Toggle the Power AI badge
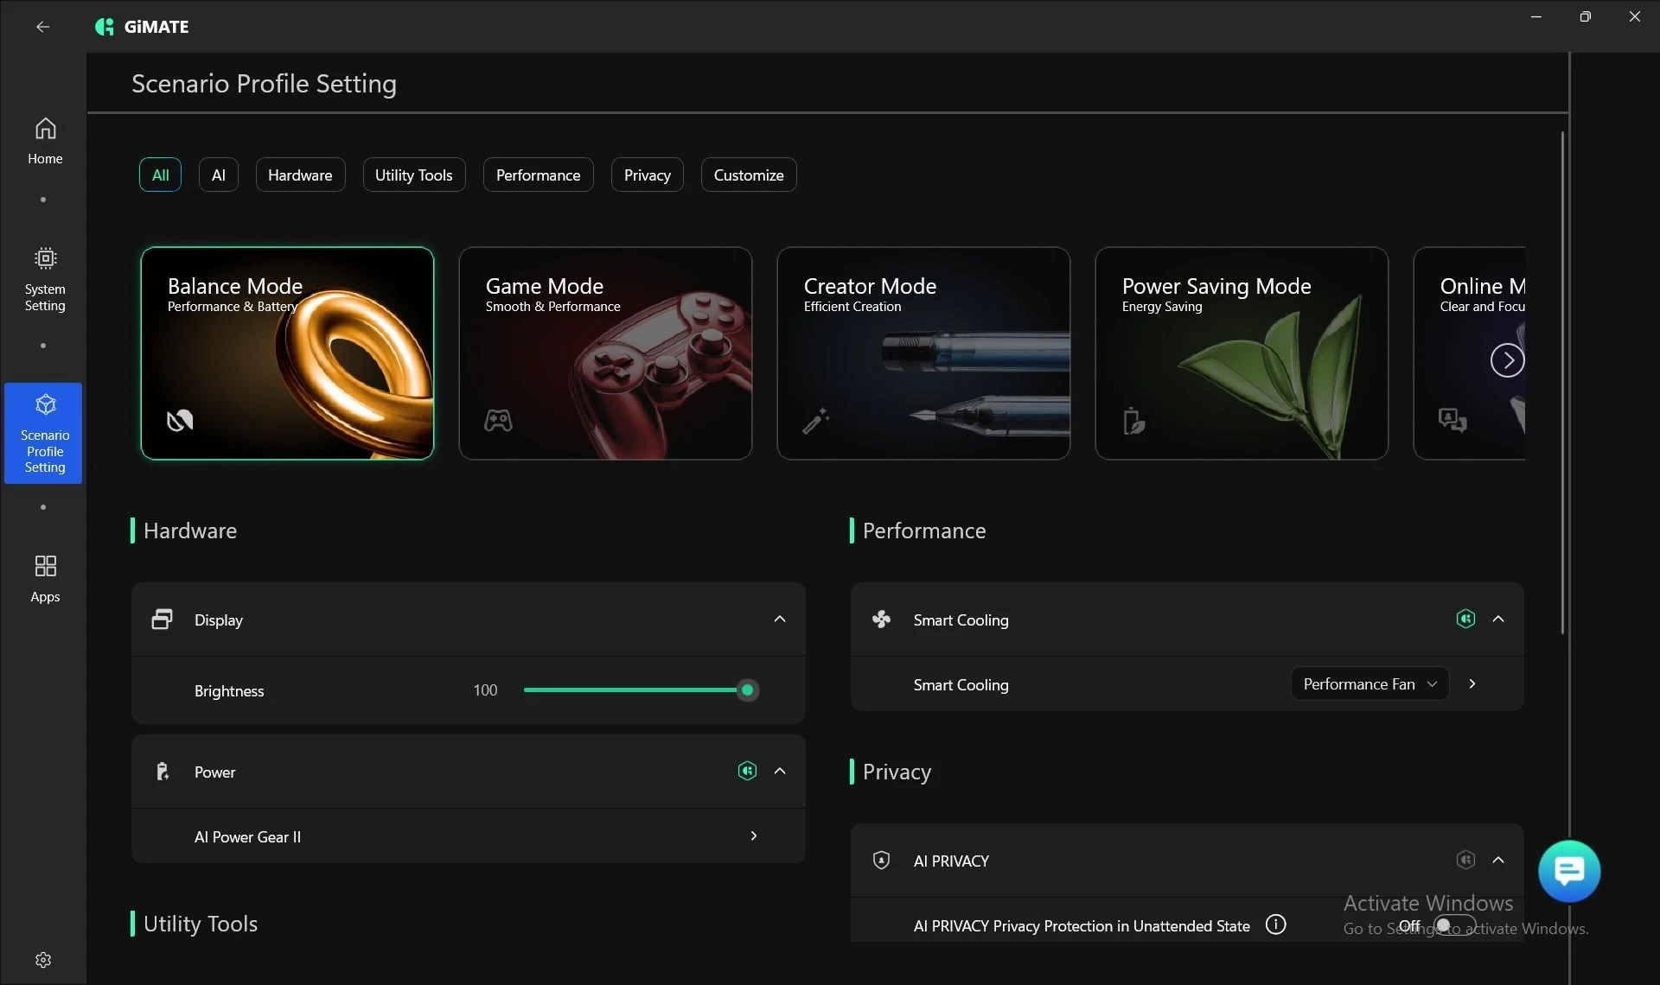Image resolution: width=1660 pixels, height=985 pixels. pos(747,771)
